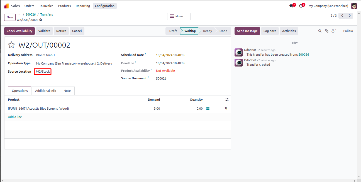Show followers list icon
This screenshot has width=361, height=182.
[x=333, y=31]
